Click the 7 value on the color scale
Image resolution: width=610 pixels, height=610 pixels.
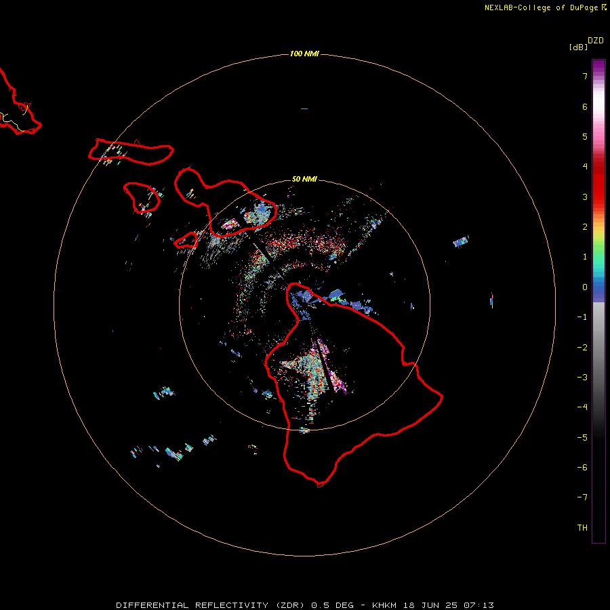(x=585, y=76)
